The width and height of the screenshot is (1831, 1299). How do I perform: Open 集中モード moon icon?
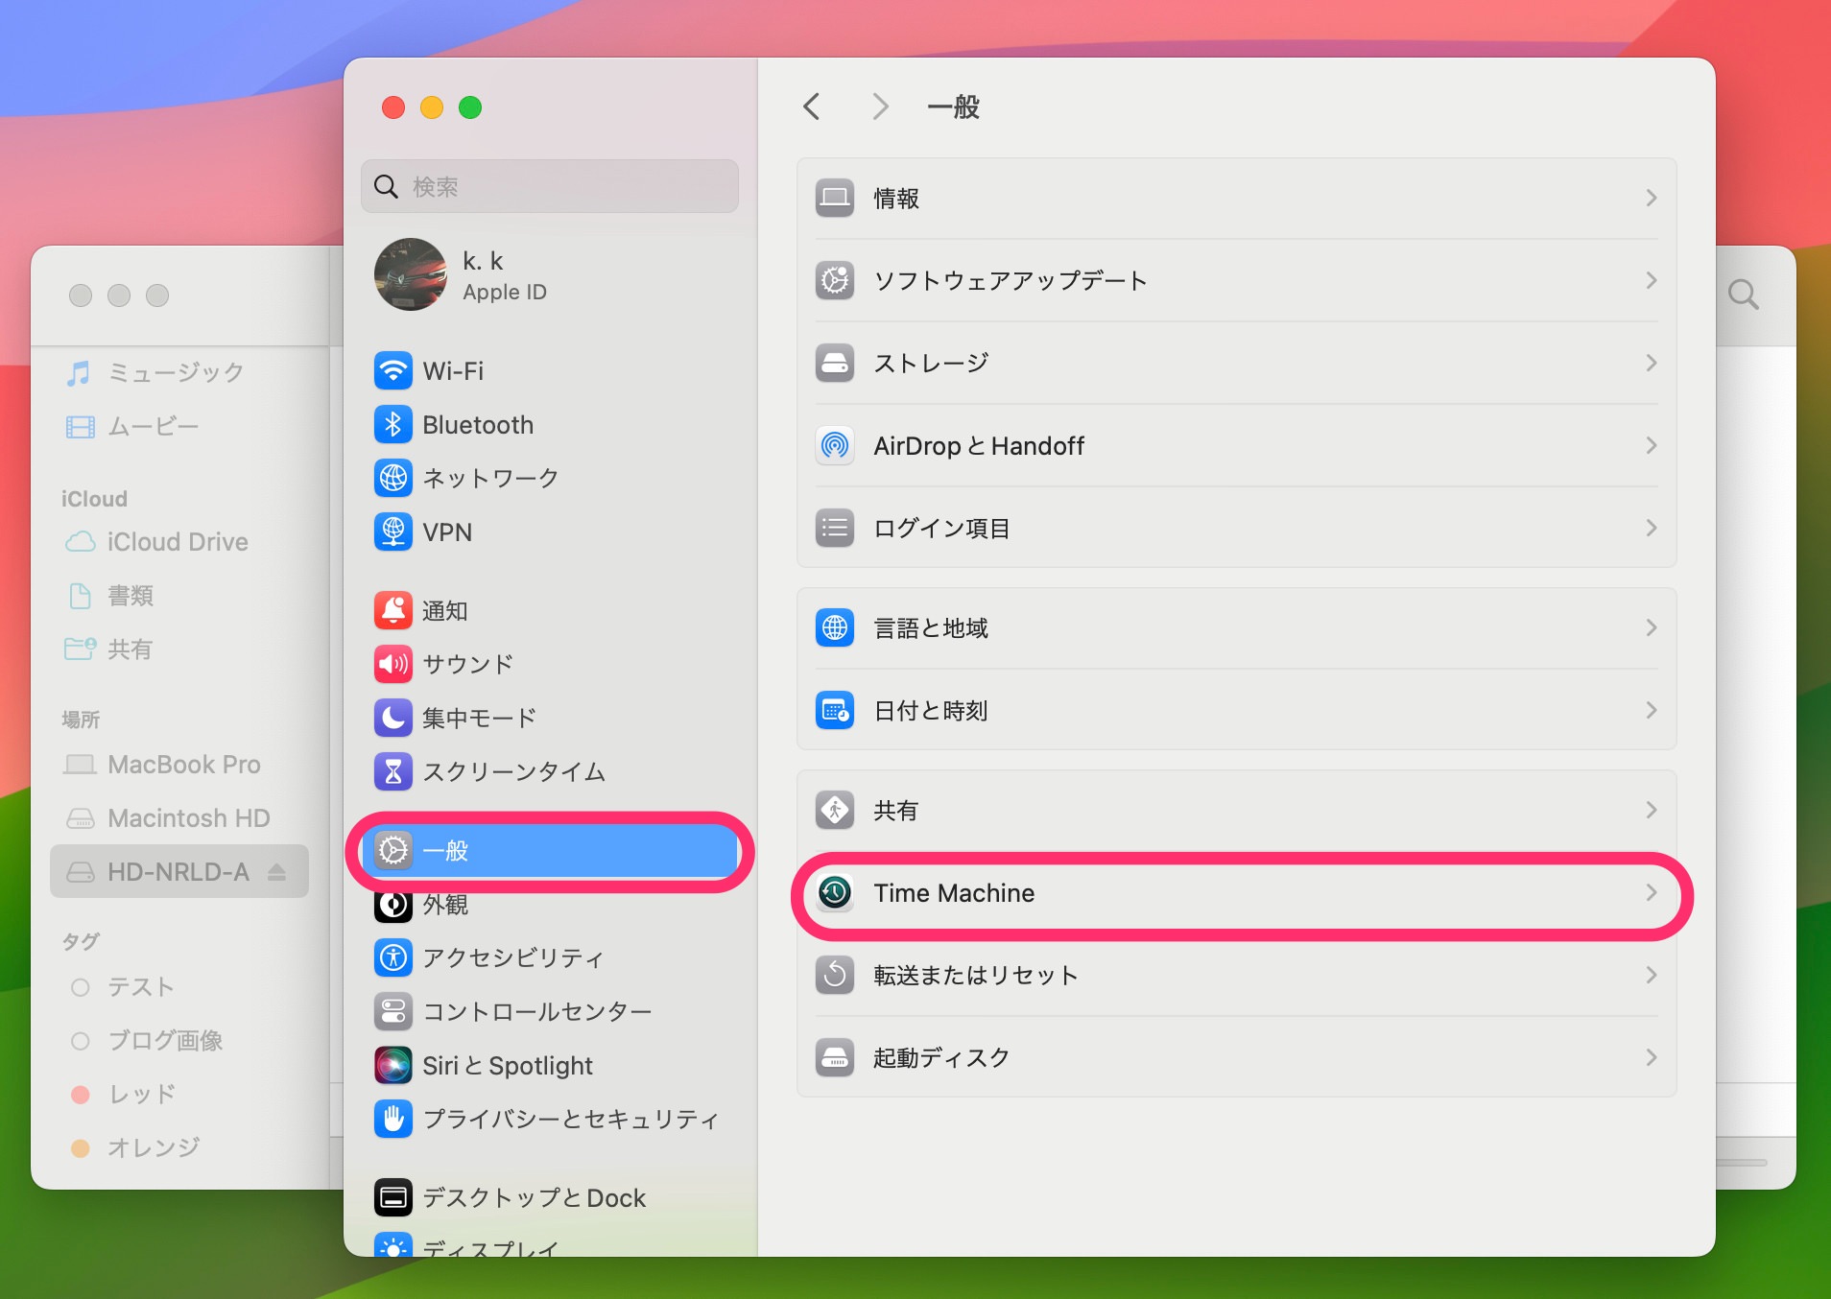point(393,718)
